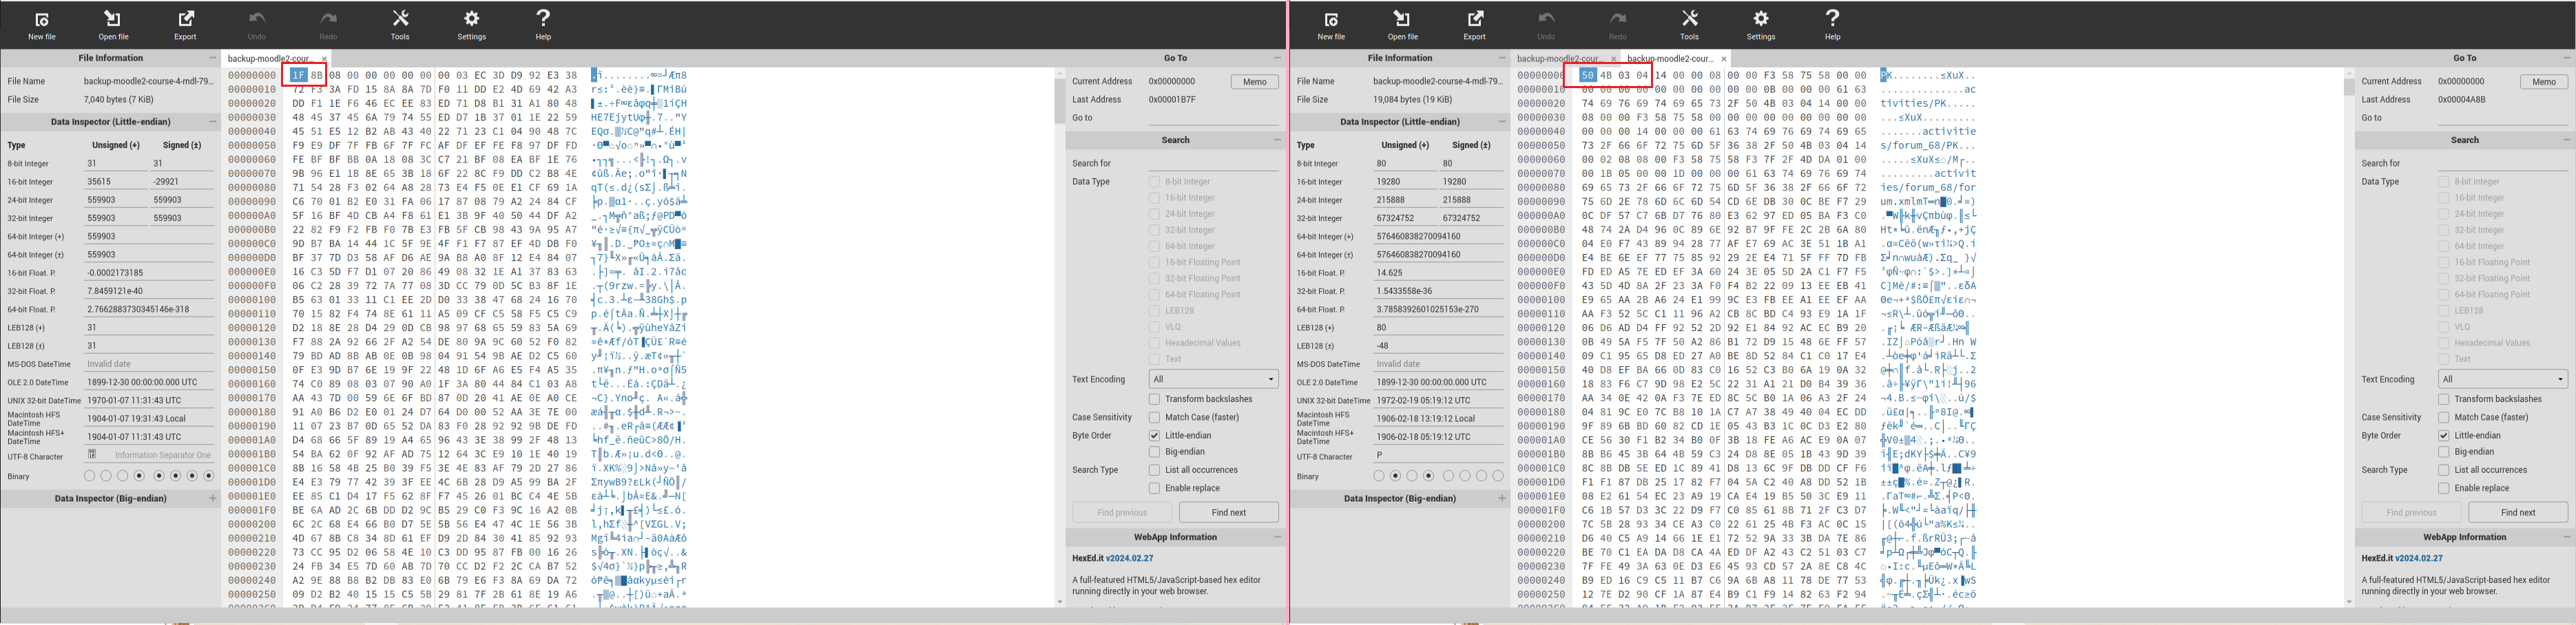Open Help icon in right window

(x=1832, y=18)
